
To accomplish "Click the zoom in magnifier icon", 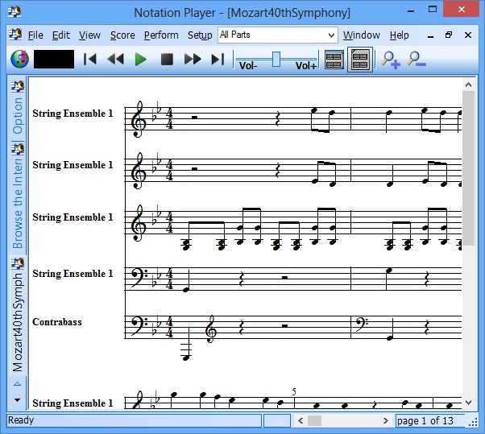I will tap(391, 59).
